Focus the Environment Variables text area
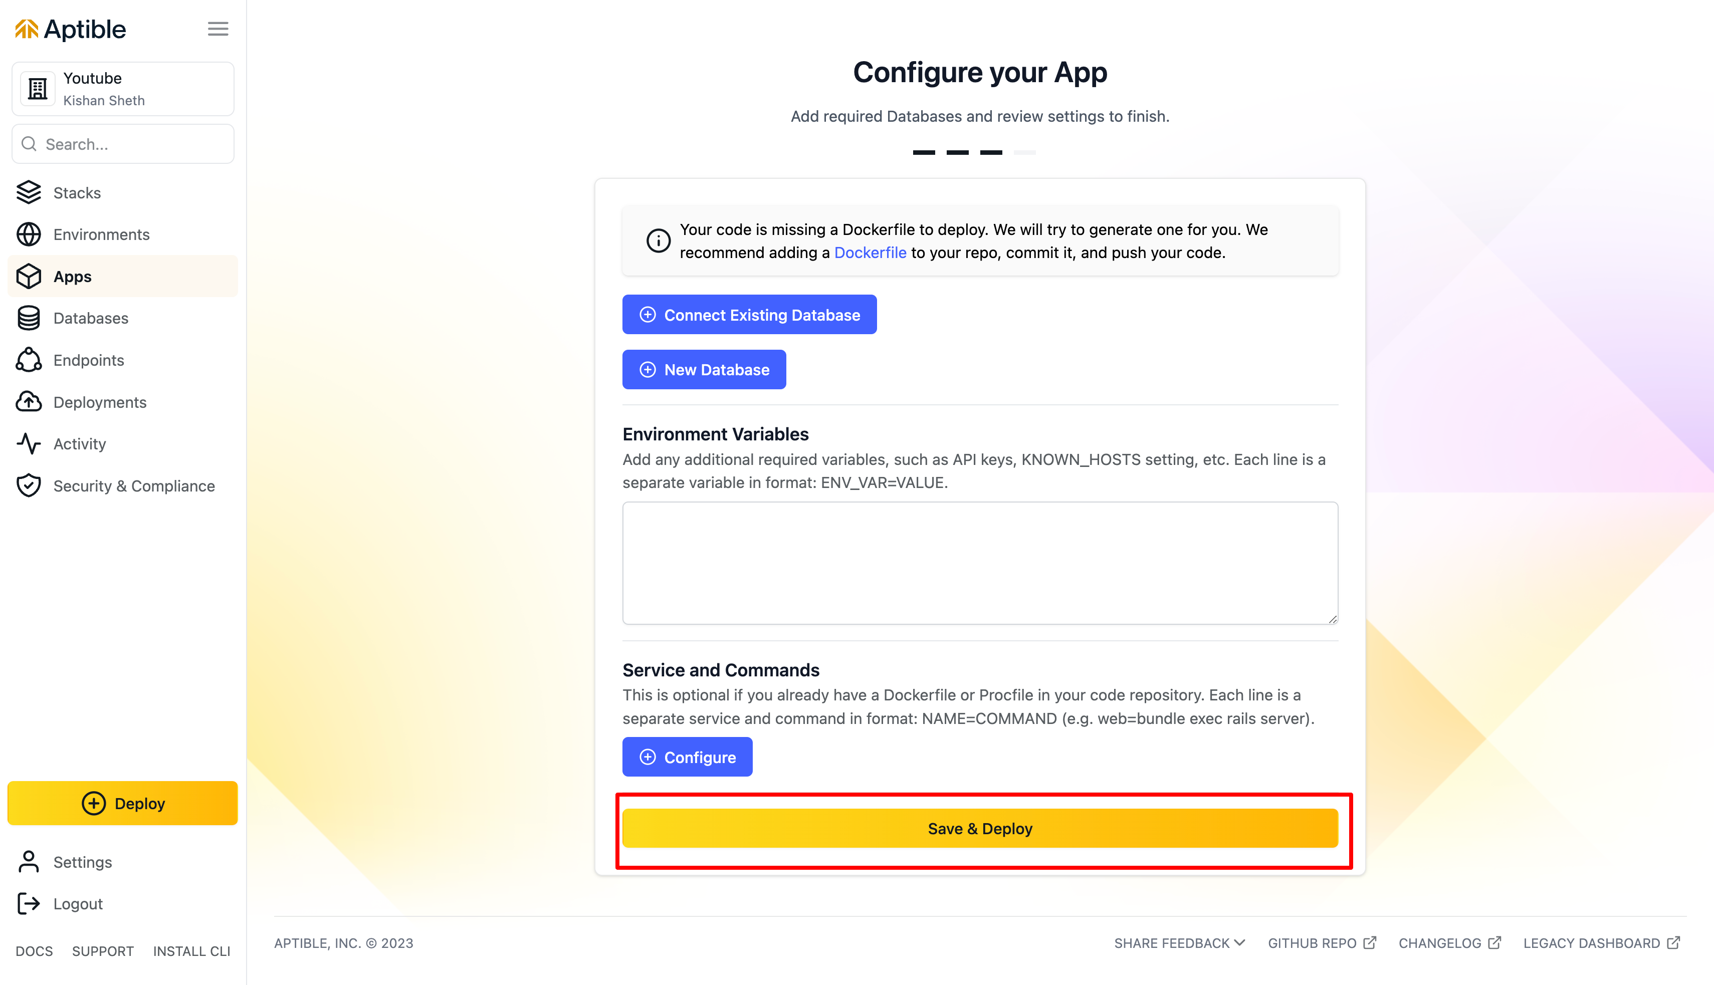The height and width of the screenshot is (985, 1714). pos(979,562)
